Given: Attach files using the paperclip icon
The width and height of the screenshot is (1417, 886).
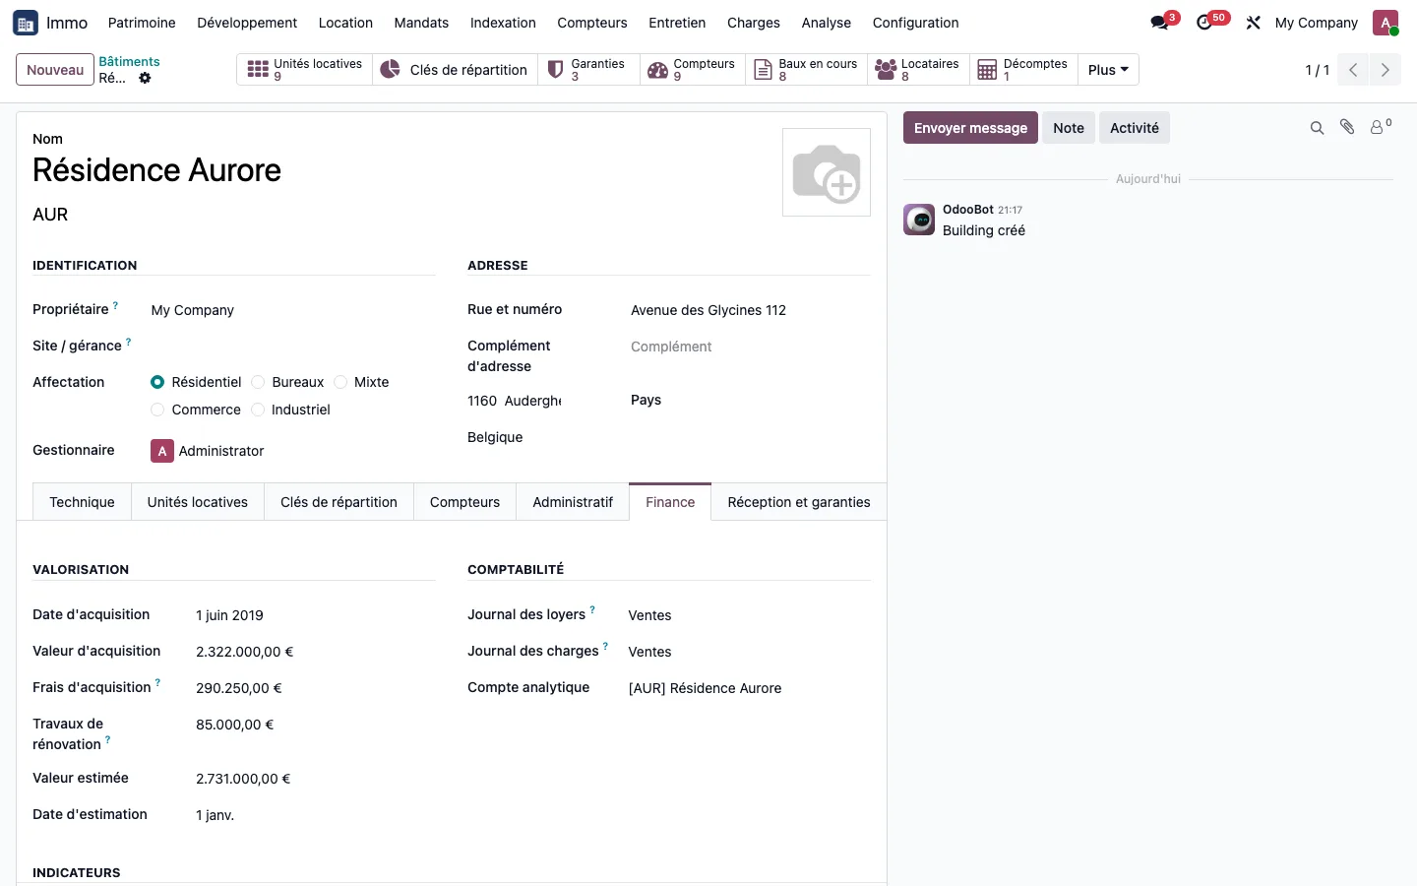Looking at the screenshot, I should coord(1347,127).
